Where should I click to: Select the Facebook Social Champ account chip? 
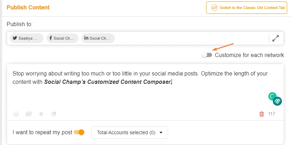(x=62, y=38)
